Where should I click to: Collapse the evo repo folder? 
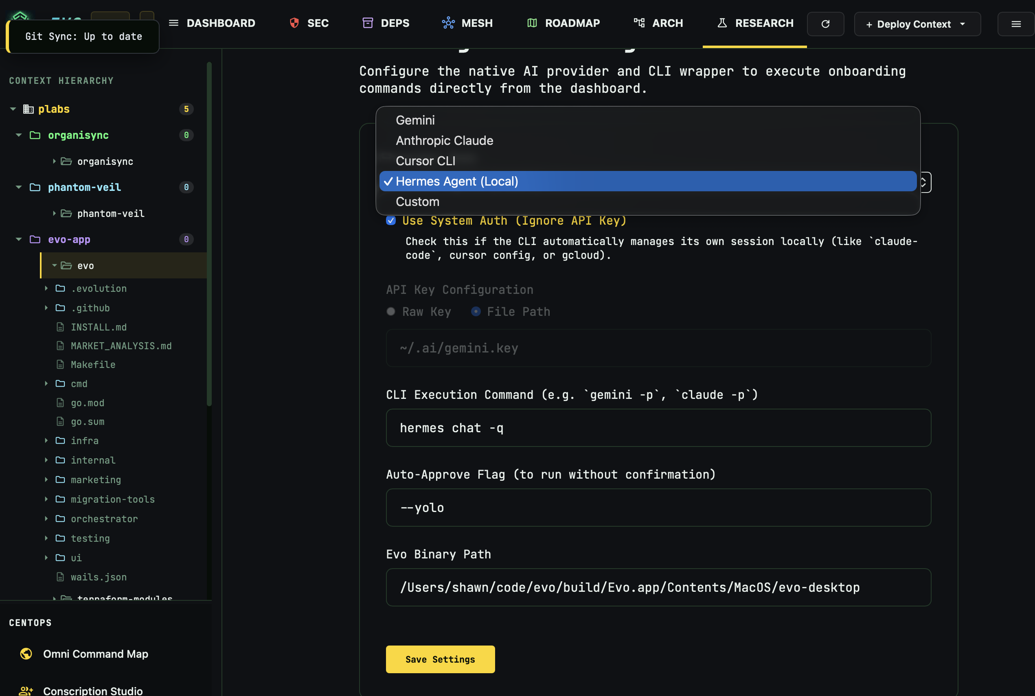tap(54, 265)
